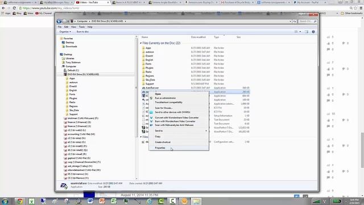Click the navigation pane vertical scrollbar

(x=136, y=87)
